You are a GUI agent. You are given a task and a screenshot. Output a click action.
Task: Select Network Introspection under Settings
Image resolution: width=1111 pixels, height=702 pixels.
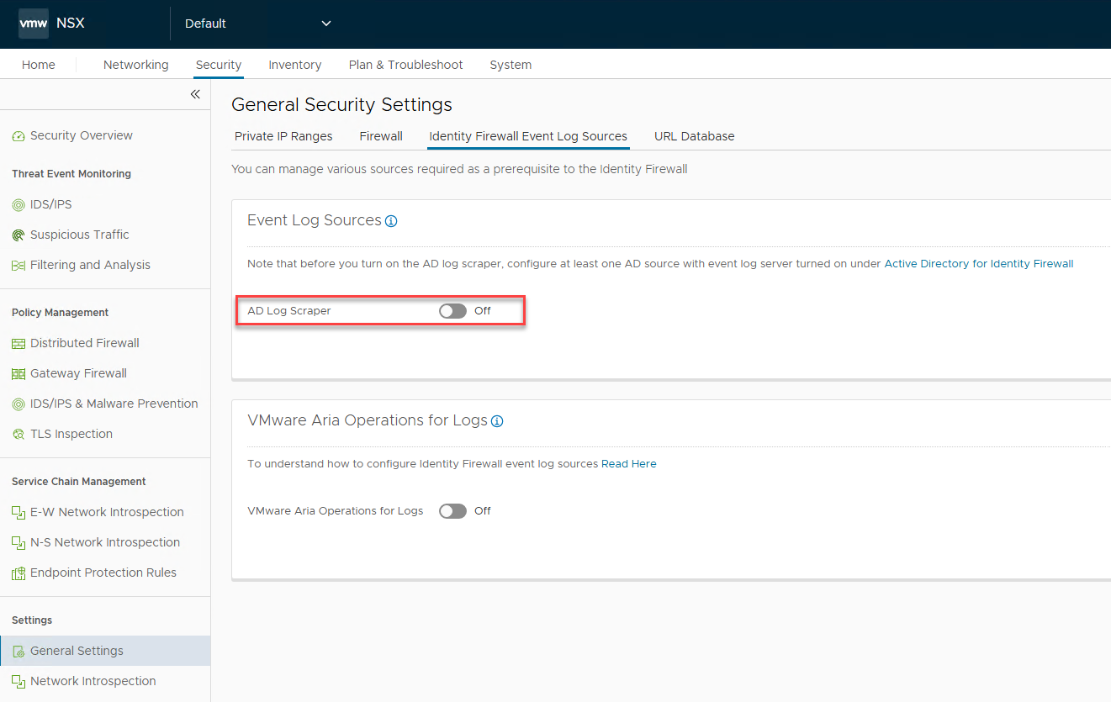click(93, 682)
